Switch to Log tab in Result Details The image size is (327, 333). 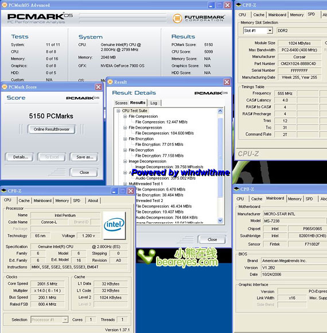[x=154, y=103]
